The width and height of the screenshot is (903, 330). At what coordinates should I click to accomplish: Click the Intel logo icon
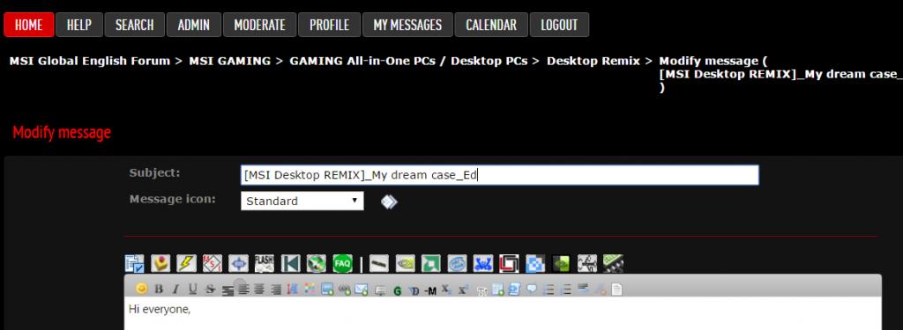pos(457,263)
